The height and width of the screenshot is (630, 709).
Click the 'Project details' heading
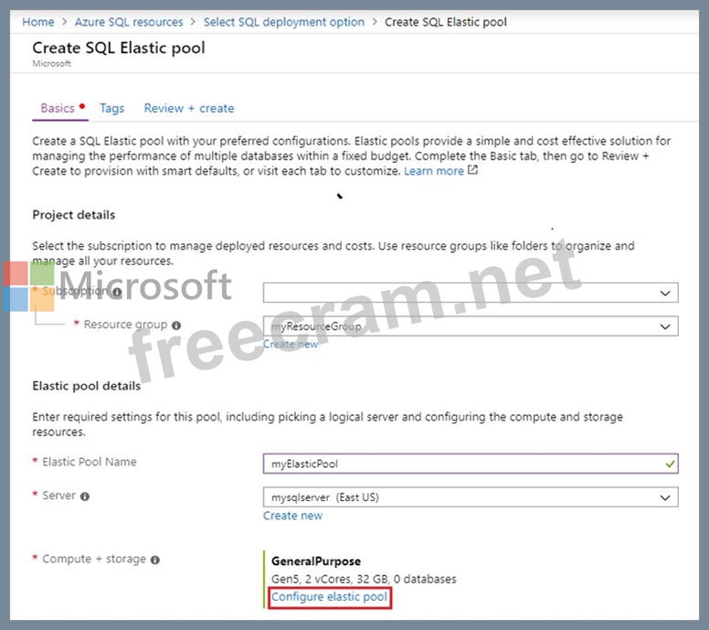[x=74, y=215]
